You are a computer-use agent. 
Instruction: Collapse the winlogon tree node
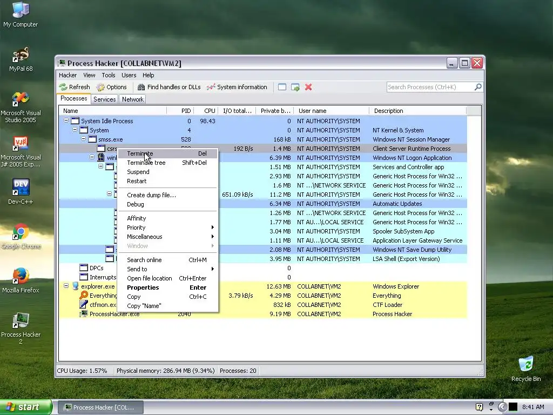coord(92,157)
